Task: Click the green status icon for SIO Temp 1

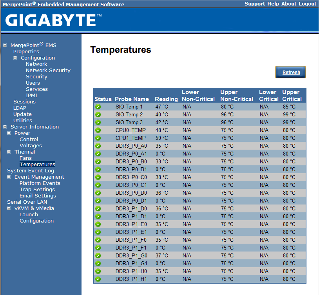Action: pos(98,107)
